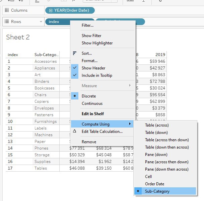Select the index pill on Rows shelf

pyautogui.click(x=58, y=22)
